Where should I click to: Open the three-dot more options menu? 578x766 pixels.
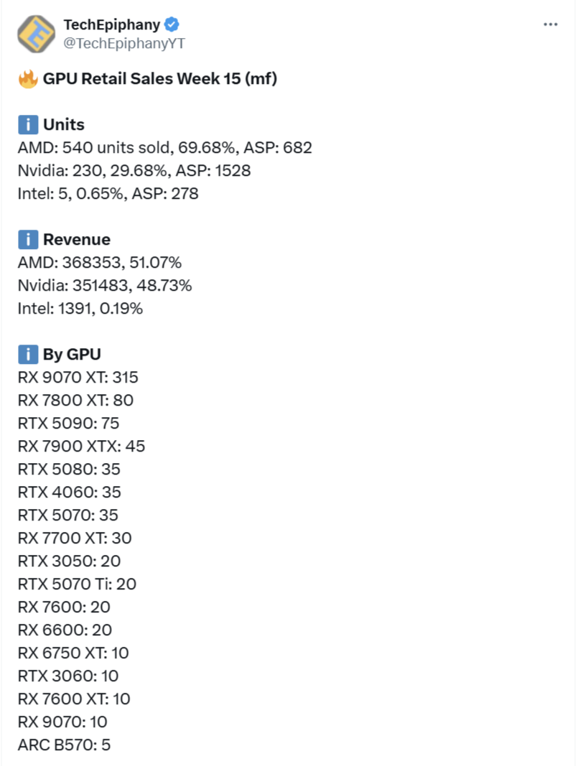[550, 24]
